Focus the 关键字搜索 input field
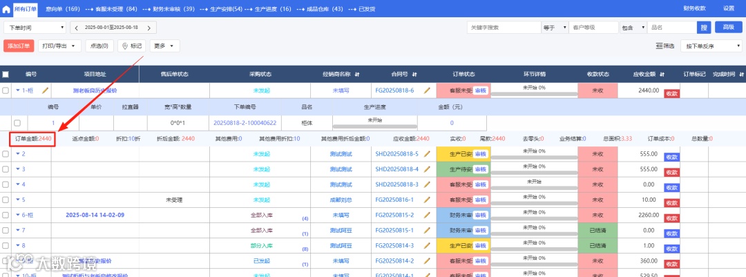Screen dimensions: 746x277 pos(504,28)
